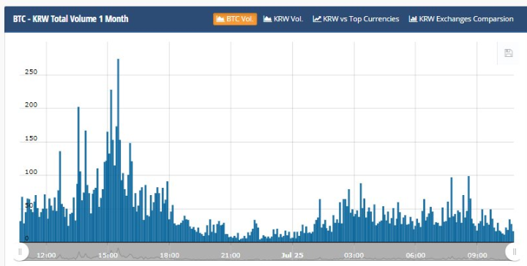The image size is (527, 266).
Task: Click the Jul 25 label on timeline
Action: 292,255
